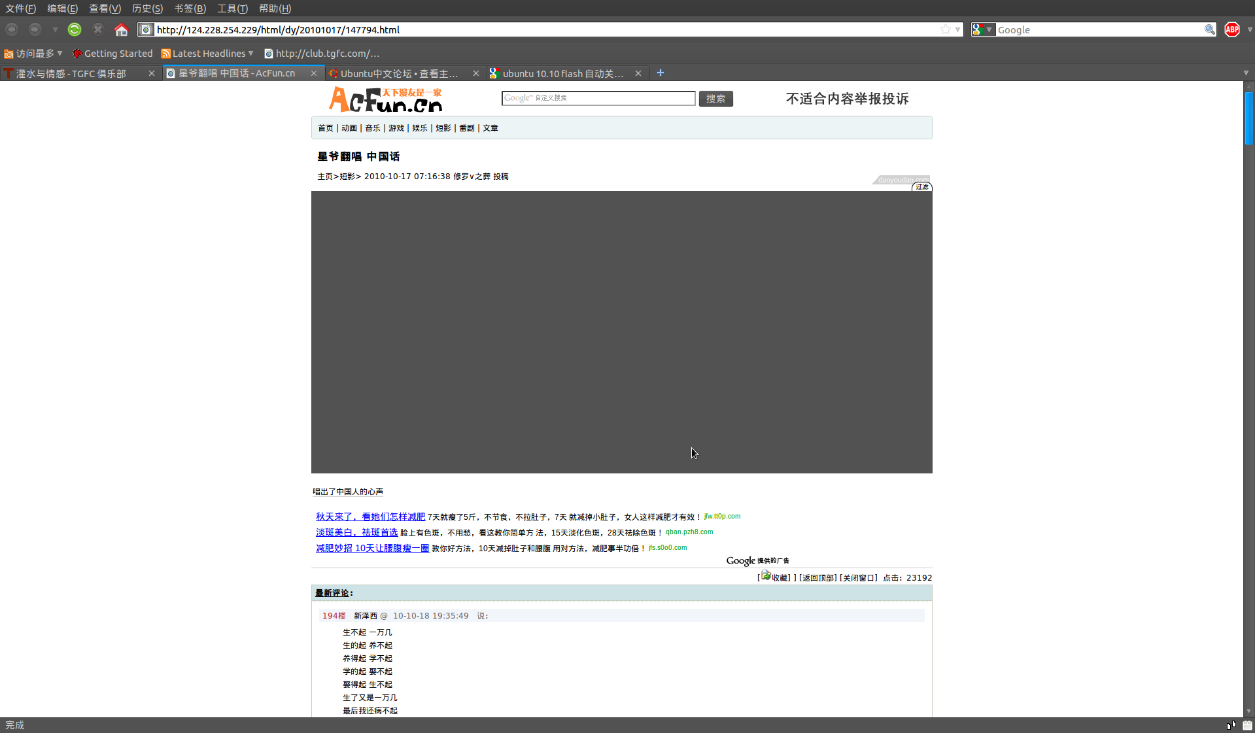
Task: Click the 关闭窗口 link
Action: [858, 578]
